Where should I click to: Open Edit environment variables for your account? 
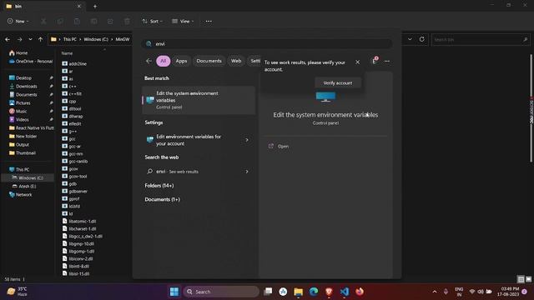[x=199, y=140]
